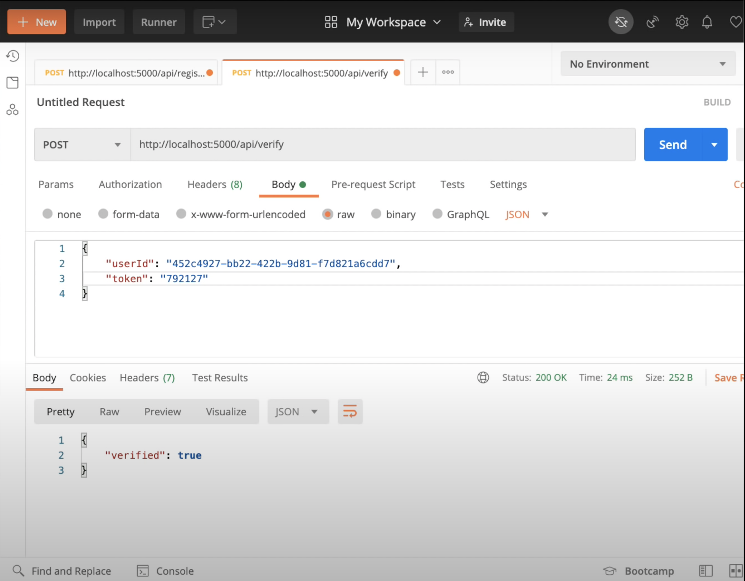Click the sync status icon

pyautogui.click(x=621, y=22)
